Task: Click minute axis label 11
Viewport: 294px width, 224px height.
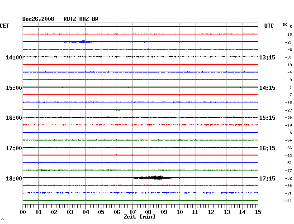Action: [x=195, y=212]
